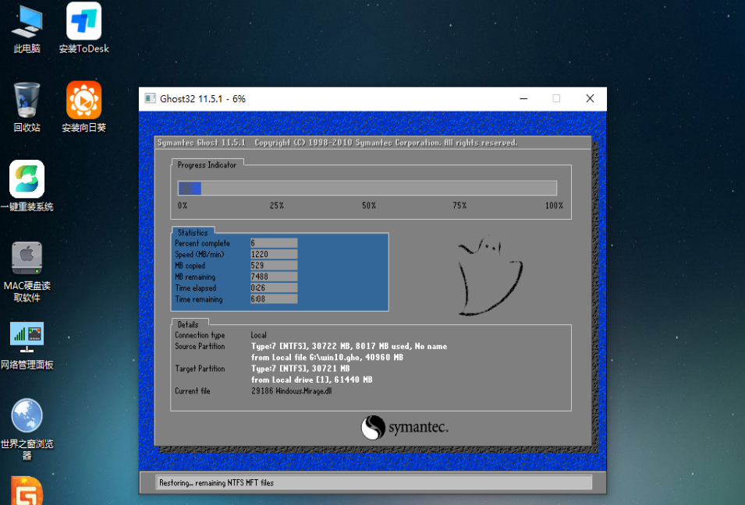Screen dimensions: 745x505
Task: Click the Ghost32 window title bar icon
Action: pyautogui.click(x=150, y=99)
